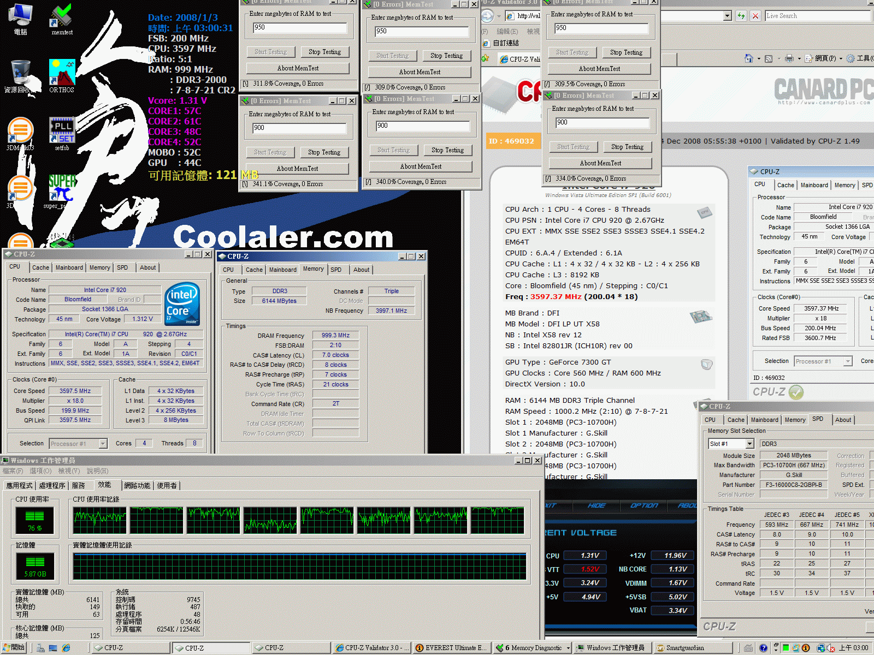Image resolution: width=874 pixels, height=655 pixels.
Task: Click HIDE button in Smartguardian
Action: click(597, 505)
